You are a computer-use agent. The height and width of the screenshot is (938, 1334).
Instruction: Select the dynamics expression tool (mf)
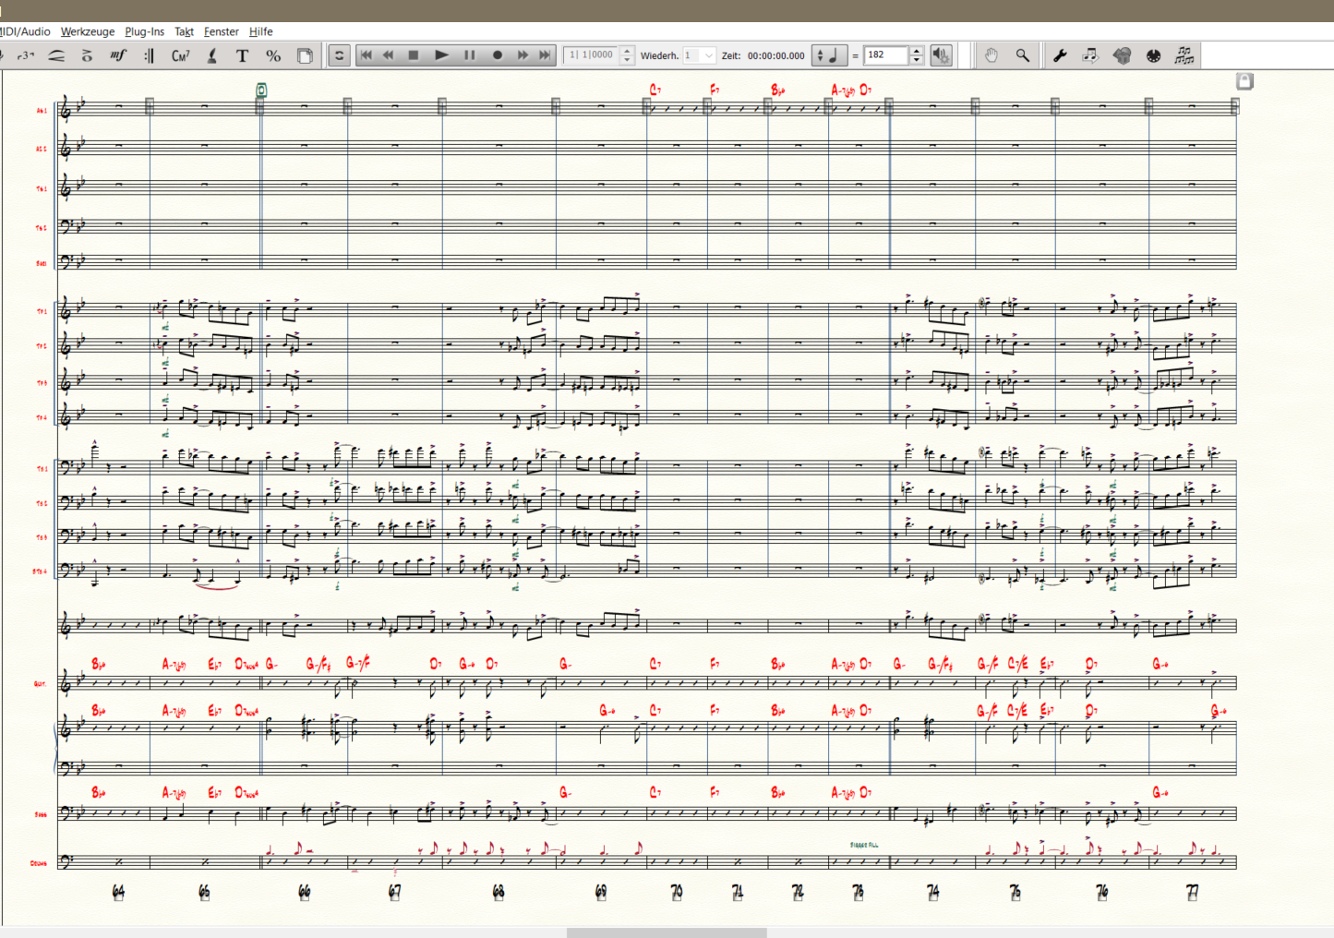pos(117,55)
